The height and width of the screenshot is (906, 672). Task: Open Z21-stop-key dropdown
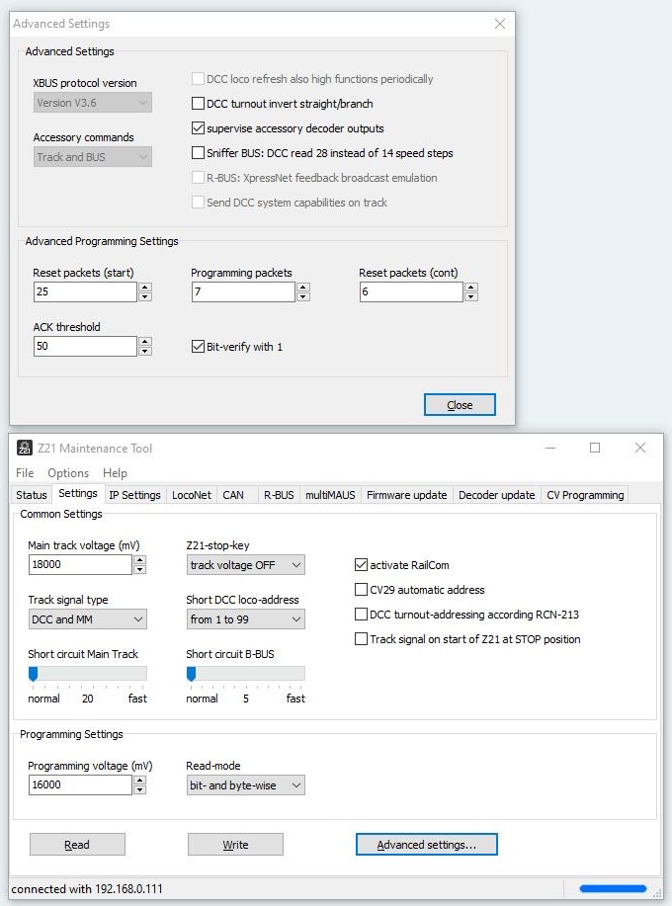[x=245, y=565]
